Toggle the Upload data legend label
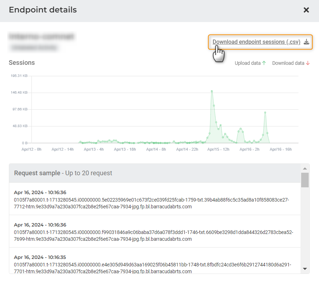The height and width of the screenshot is (281, 319). (247, 63)
